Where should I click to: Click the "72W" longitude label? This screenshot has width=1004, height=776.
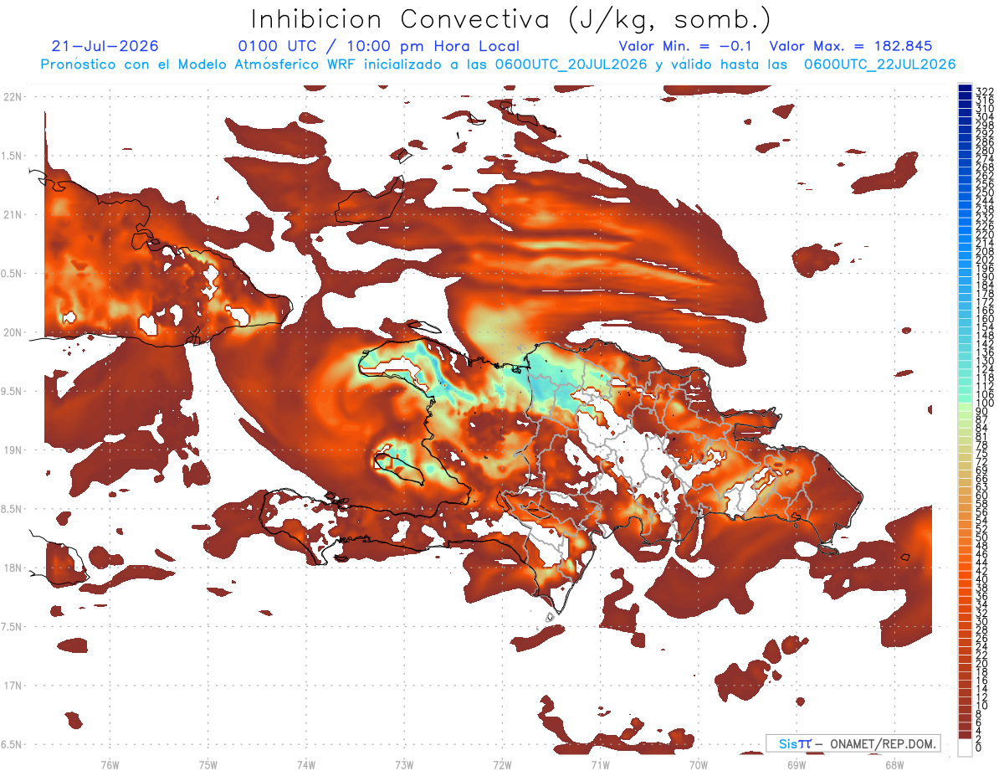click(502, 764)
